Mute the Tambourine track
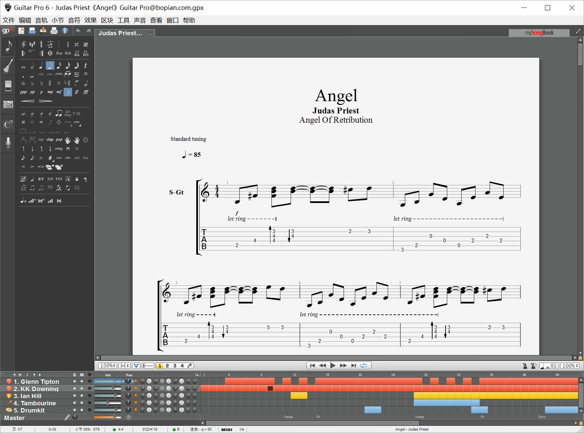This screenshot has height=433, width=584. pos(82,403)
